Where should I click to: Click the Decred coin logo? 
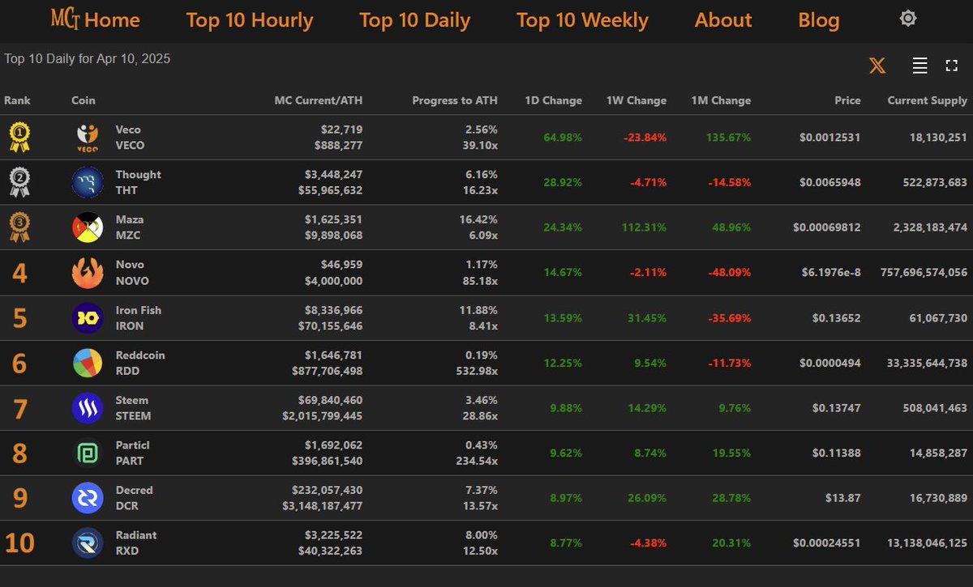(87, 498)
